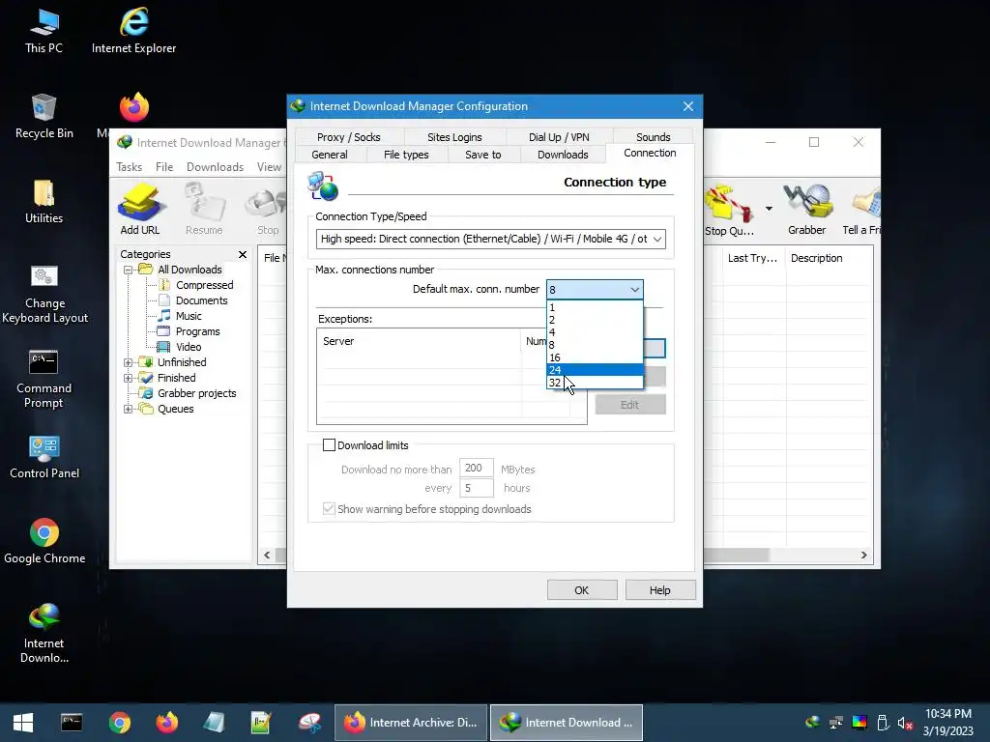Launch Internet Explorer from desktop
990x742 pixels.
click(x=133, y=32)
